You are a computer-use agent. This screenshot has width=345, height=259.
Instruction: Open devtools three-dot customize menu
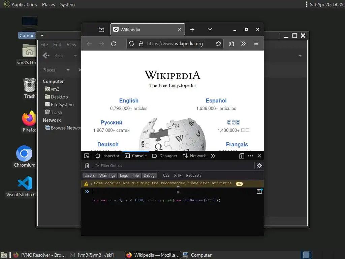(251, 156)
